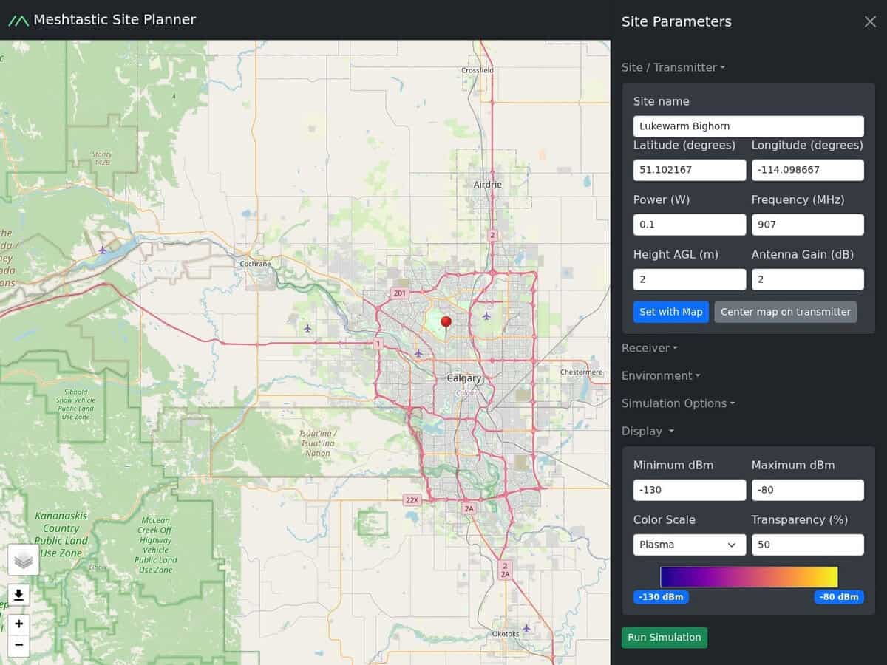Collapse the Site / Transmitter section
Viewport: 887px width, 665px height.
coord(673,67)
